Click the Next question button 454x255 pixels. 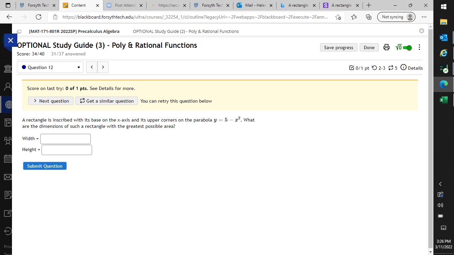pyautogui.click(x=51, y=101)
